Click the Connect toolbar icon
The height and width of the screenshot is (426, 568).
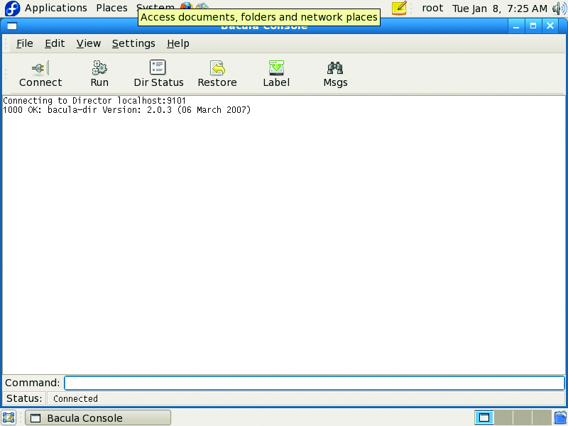click(x=40, y=68)
